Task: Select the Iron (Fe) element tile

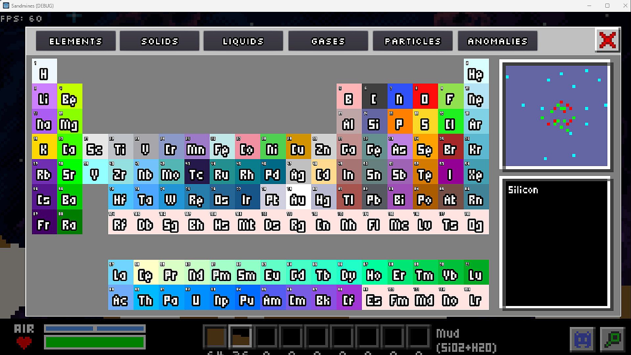Action: (222, 147)
